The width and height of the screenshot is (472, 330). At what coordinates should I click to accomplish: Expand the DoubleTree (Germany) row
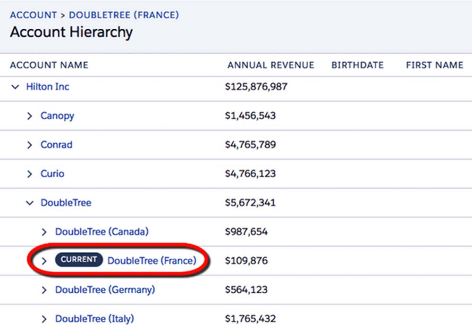click(44, 290)
